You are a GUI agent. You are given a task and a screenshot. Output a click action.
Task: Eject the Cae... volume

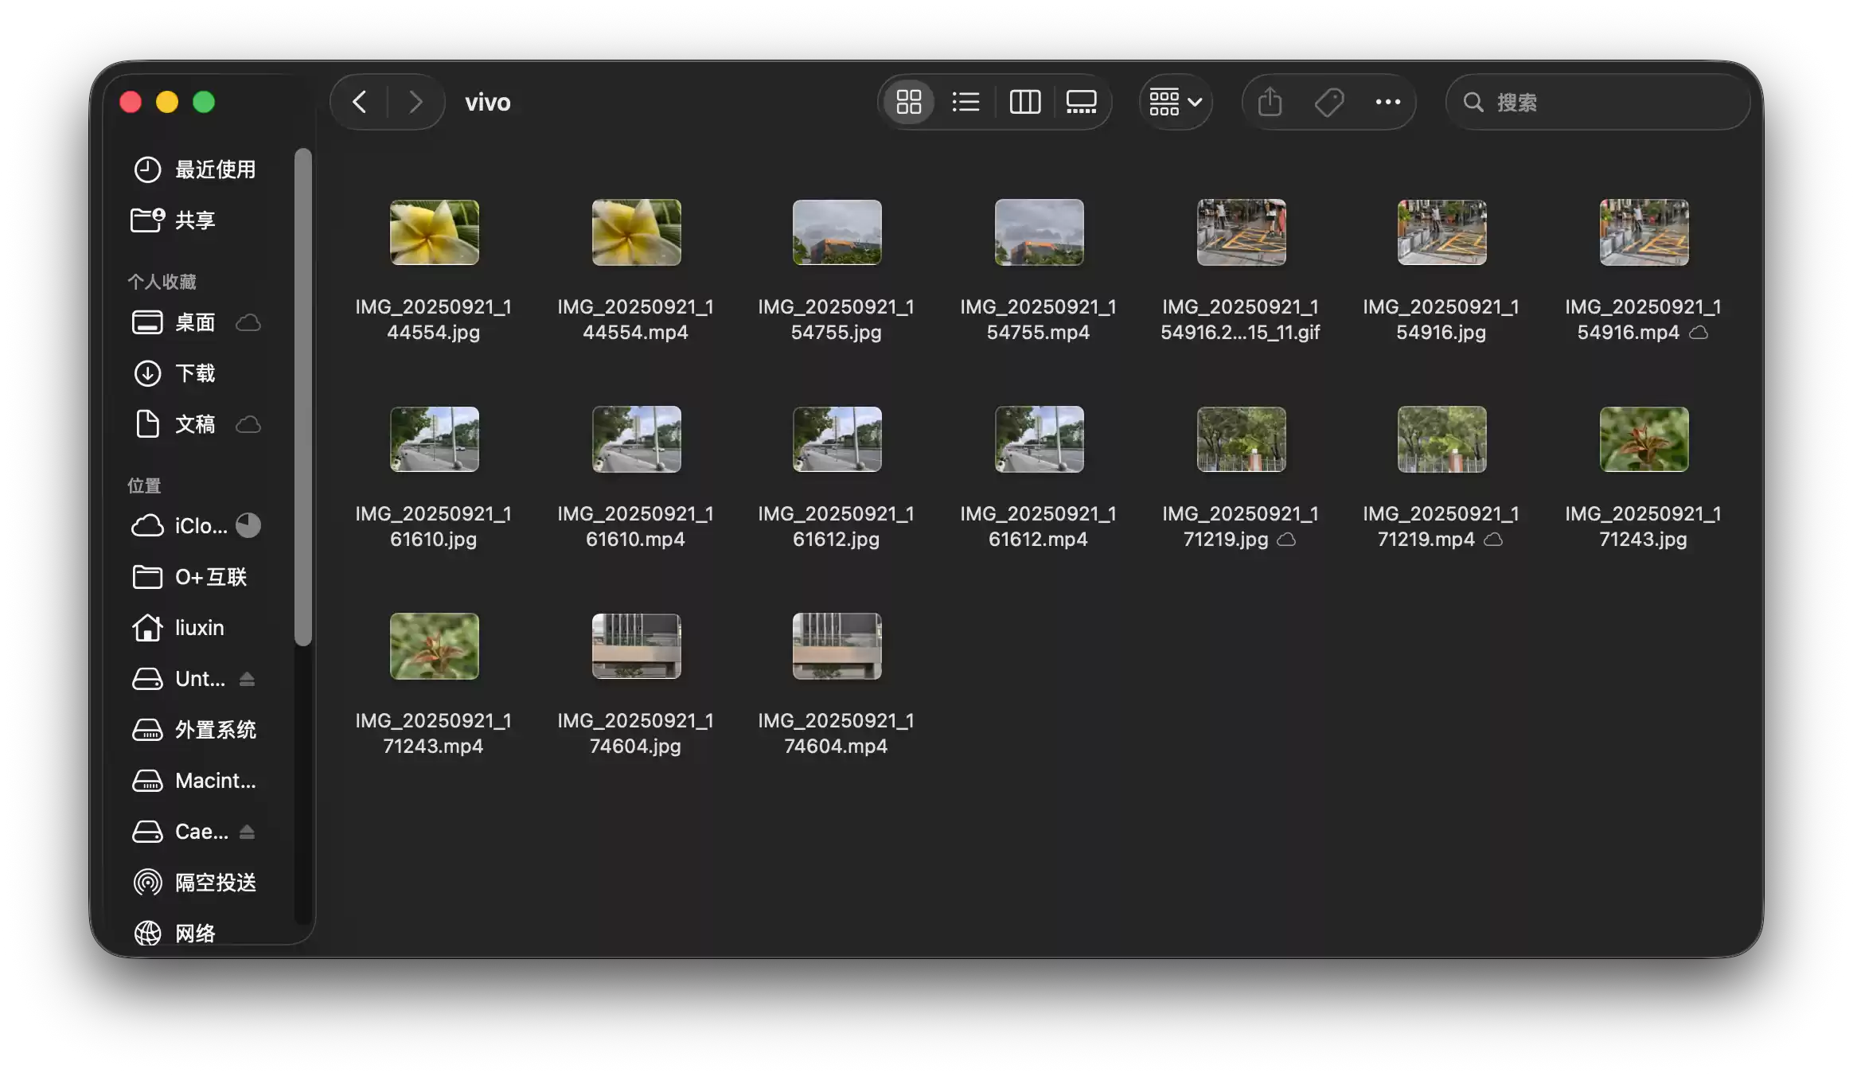247,832
